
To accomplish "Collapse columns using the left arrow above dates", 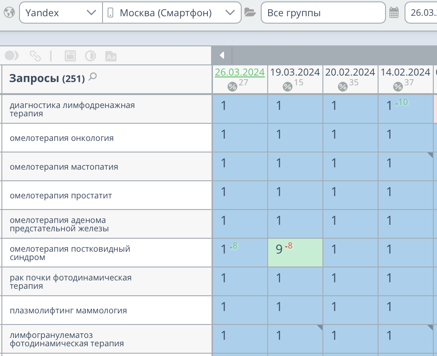I will [222, 55].
